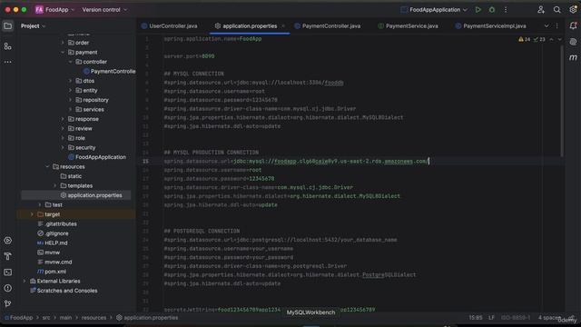This screenshot has width=581, height=327.
Task: Click the LF line separator indicator
Action: pos(491,318)
